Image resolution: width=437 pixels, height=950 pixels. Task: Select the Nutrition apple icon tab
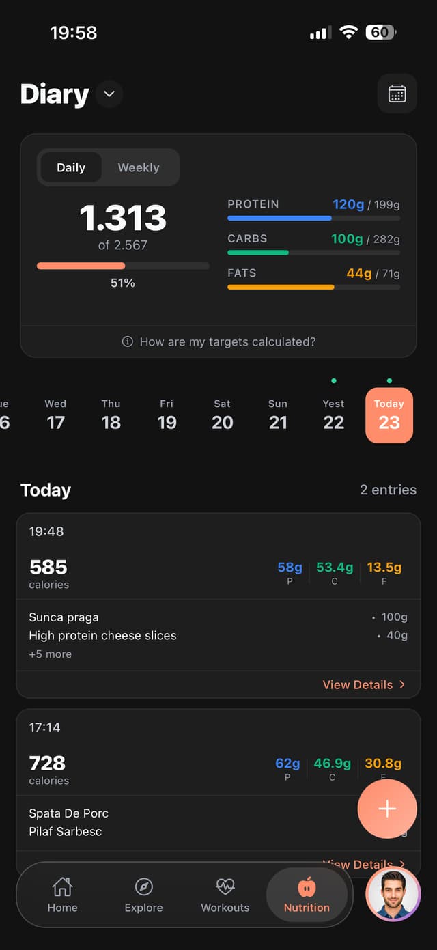click(307, 887)
